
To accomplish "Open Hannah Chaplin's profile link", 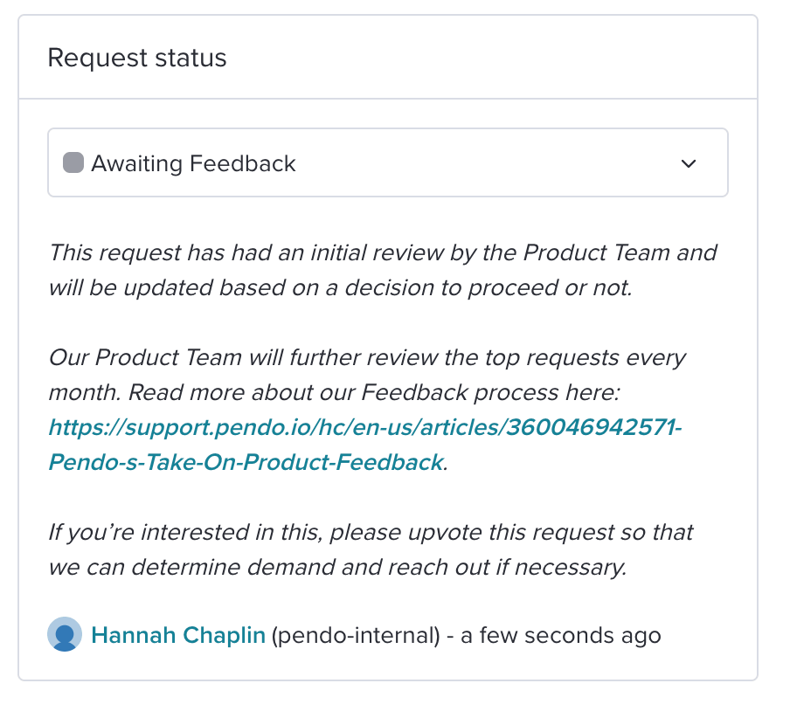I will (178, 635).
